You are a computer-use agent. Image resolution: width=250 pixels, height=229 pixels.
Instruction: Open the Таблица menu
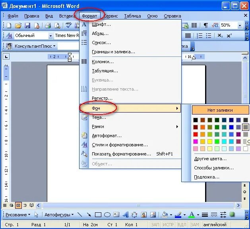click(x=132, y=16)
